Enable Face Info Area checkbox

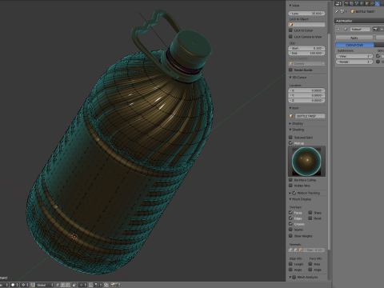point(310,264)
